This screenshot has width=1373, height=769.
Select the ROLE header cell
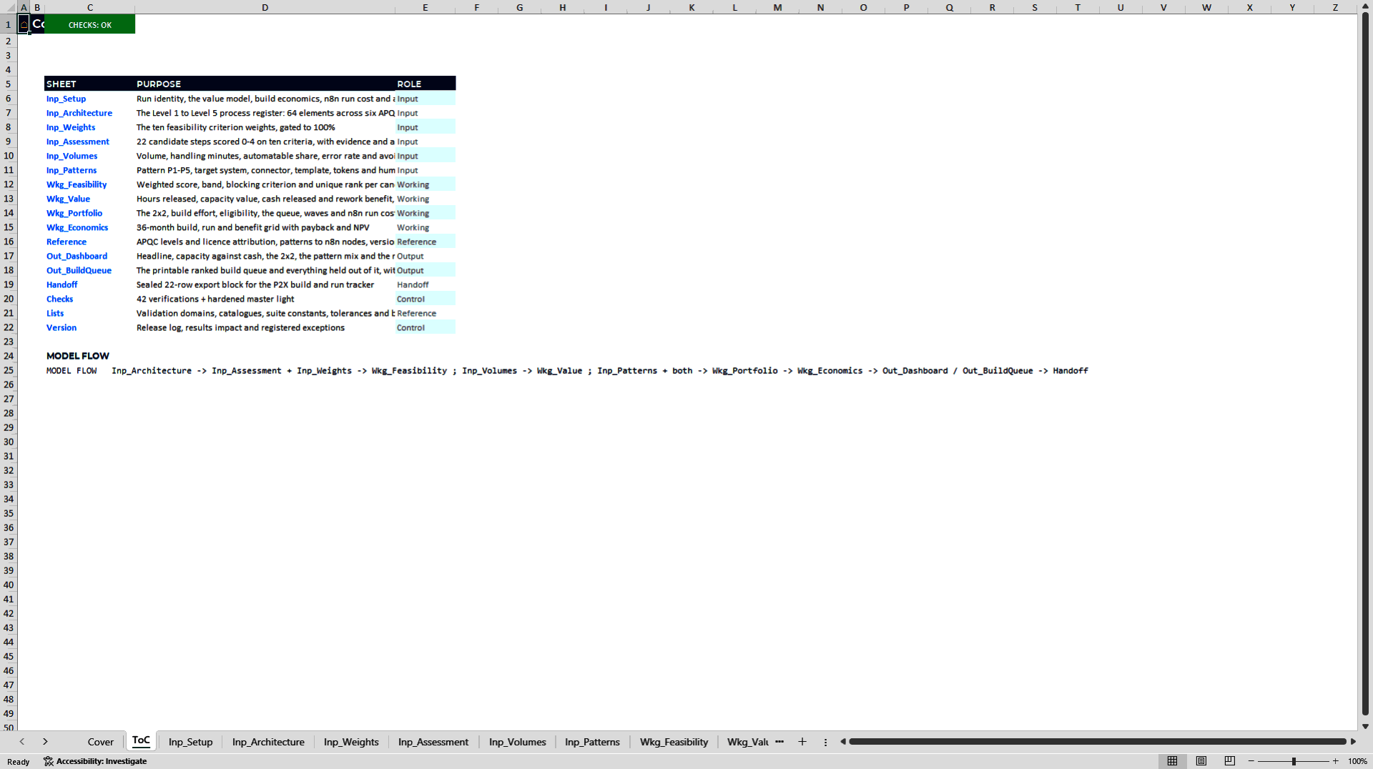pos(425,84)
